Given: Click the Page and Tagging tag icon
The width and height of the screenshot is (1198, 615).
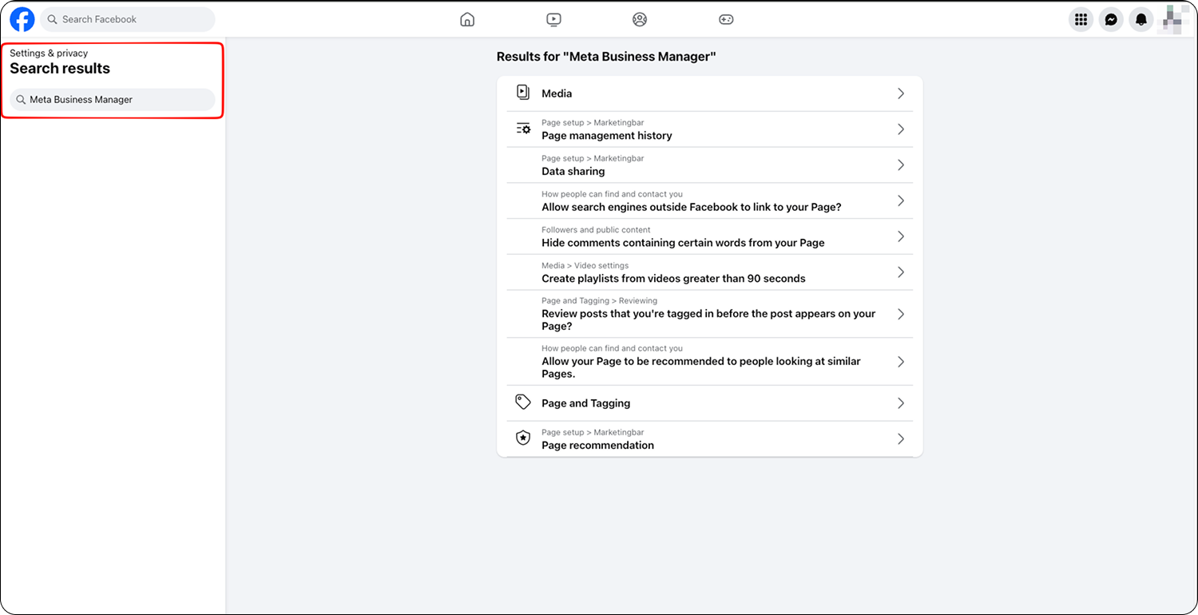Looking at the screenshot, I should point(523,403).
